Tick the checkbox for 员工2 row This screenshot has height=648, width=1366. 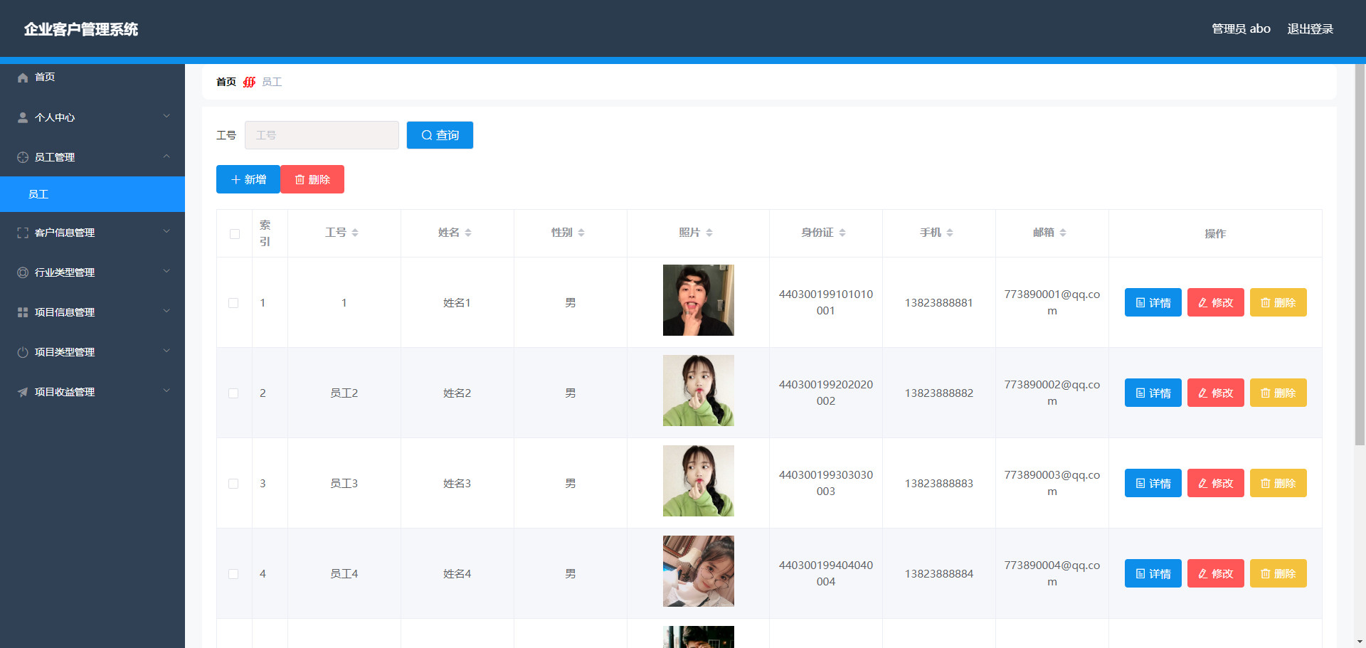(233, 393)
